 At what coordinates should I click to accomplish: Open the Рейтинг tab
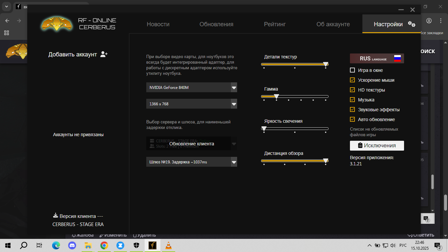point(275,24)
